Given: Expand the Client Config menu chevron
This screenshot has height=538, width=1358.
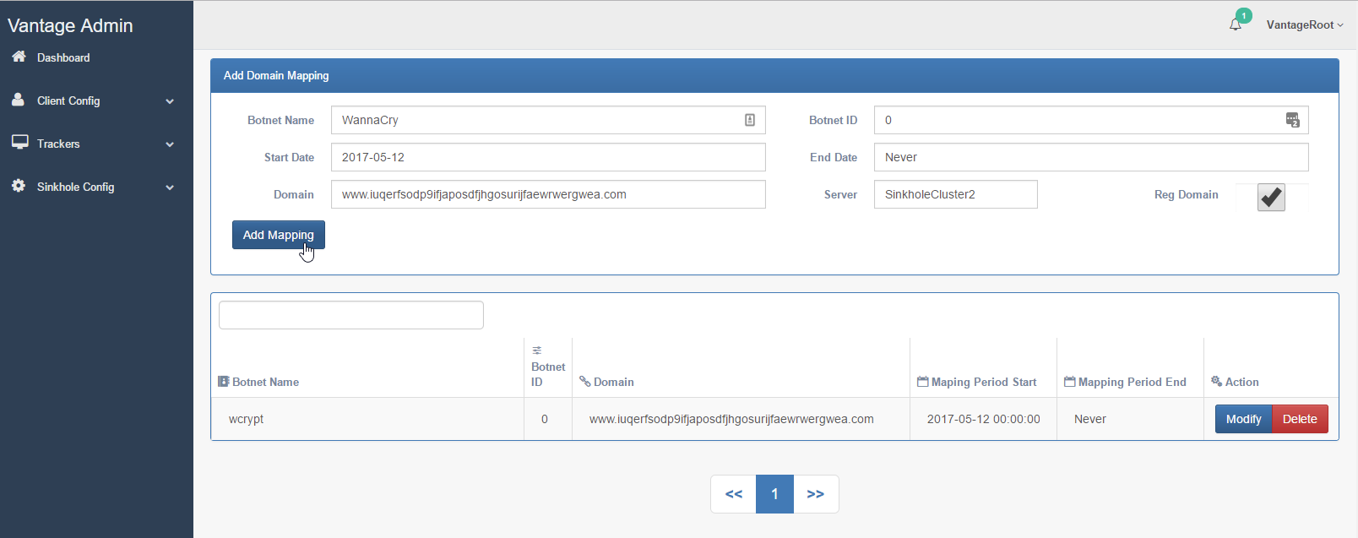Looking at the screenshot, I should tap(170, 101).
